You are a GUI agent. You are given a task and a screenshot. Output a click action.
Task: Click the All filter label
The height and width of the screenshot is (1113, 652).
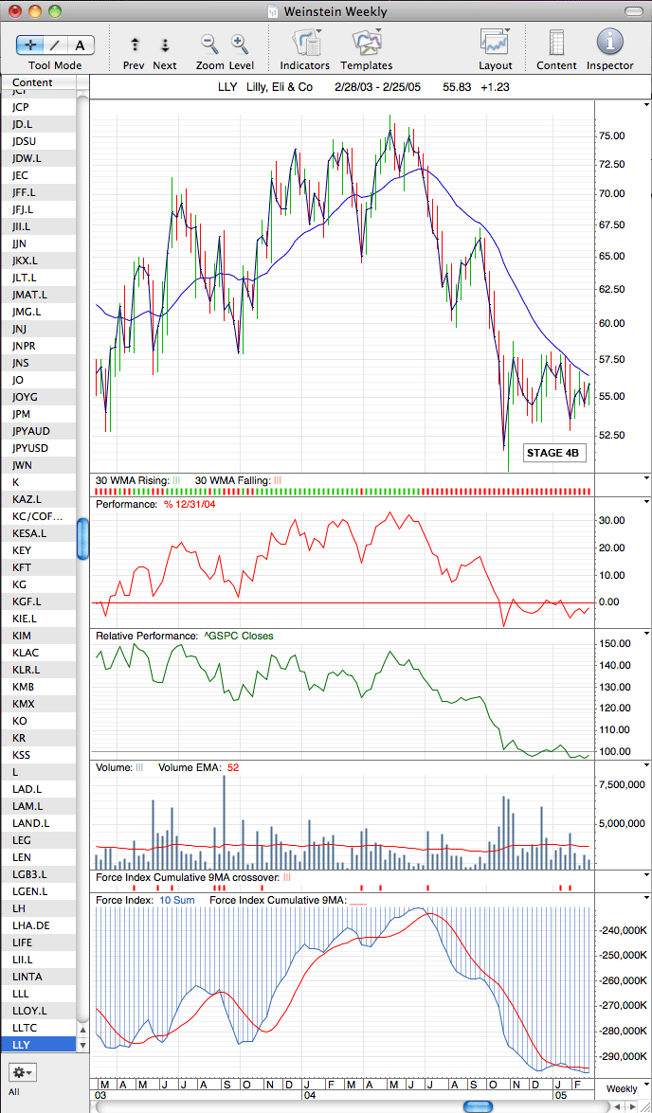click(14, 1091)
